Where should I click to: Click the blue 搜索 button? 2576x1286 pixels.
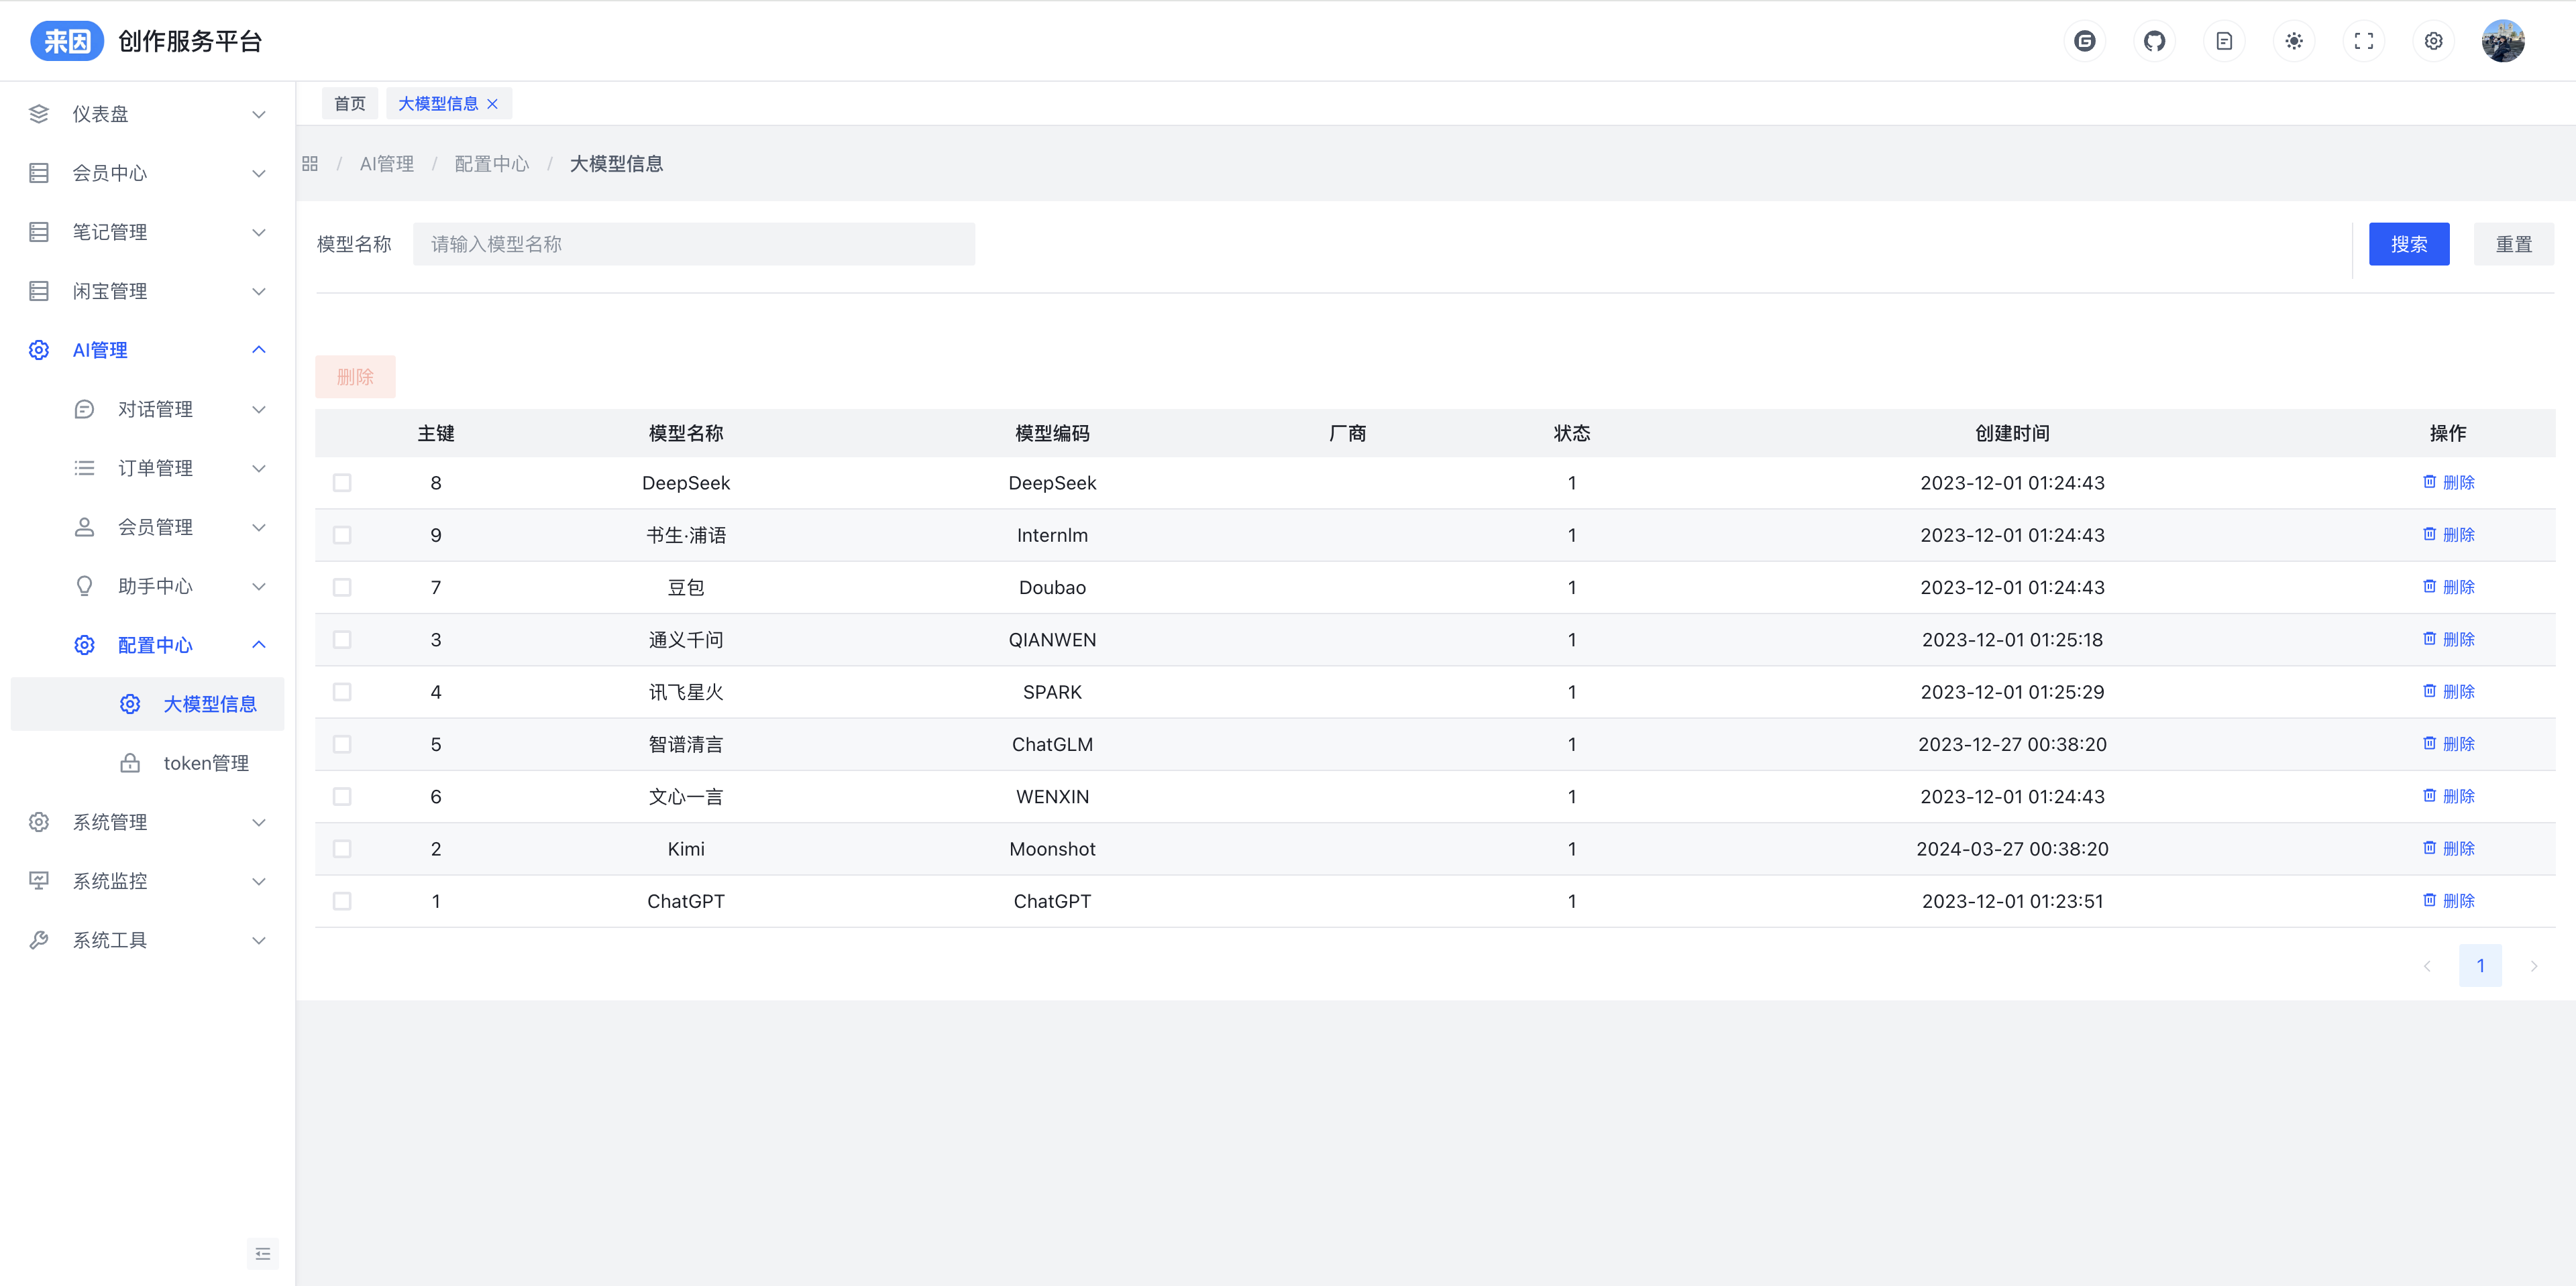pos(2408,244)
